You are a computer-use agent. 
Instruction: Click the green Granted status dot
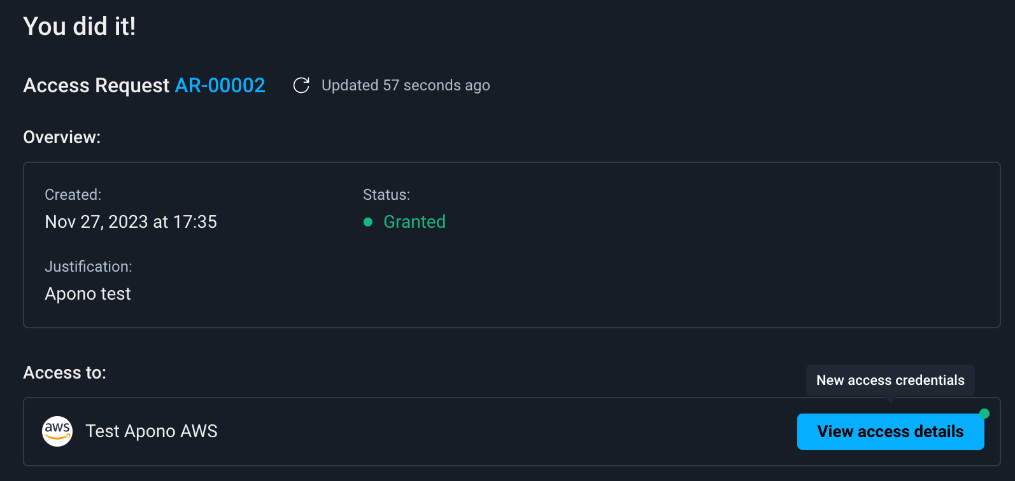click(367, 222)
